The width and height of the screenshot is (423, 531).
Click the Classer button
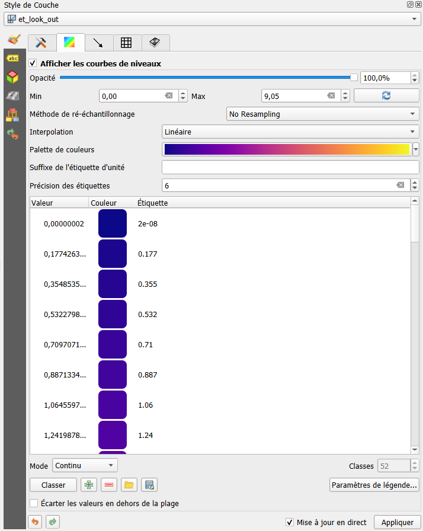coord(53,485)
